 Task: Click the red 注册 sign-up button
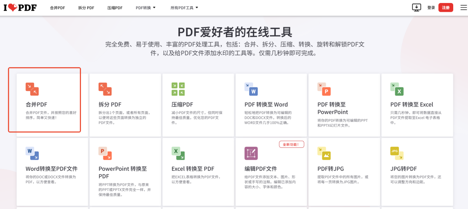(x=446, y=7)
